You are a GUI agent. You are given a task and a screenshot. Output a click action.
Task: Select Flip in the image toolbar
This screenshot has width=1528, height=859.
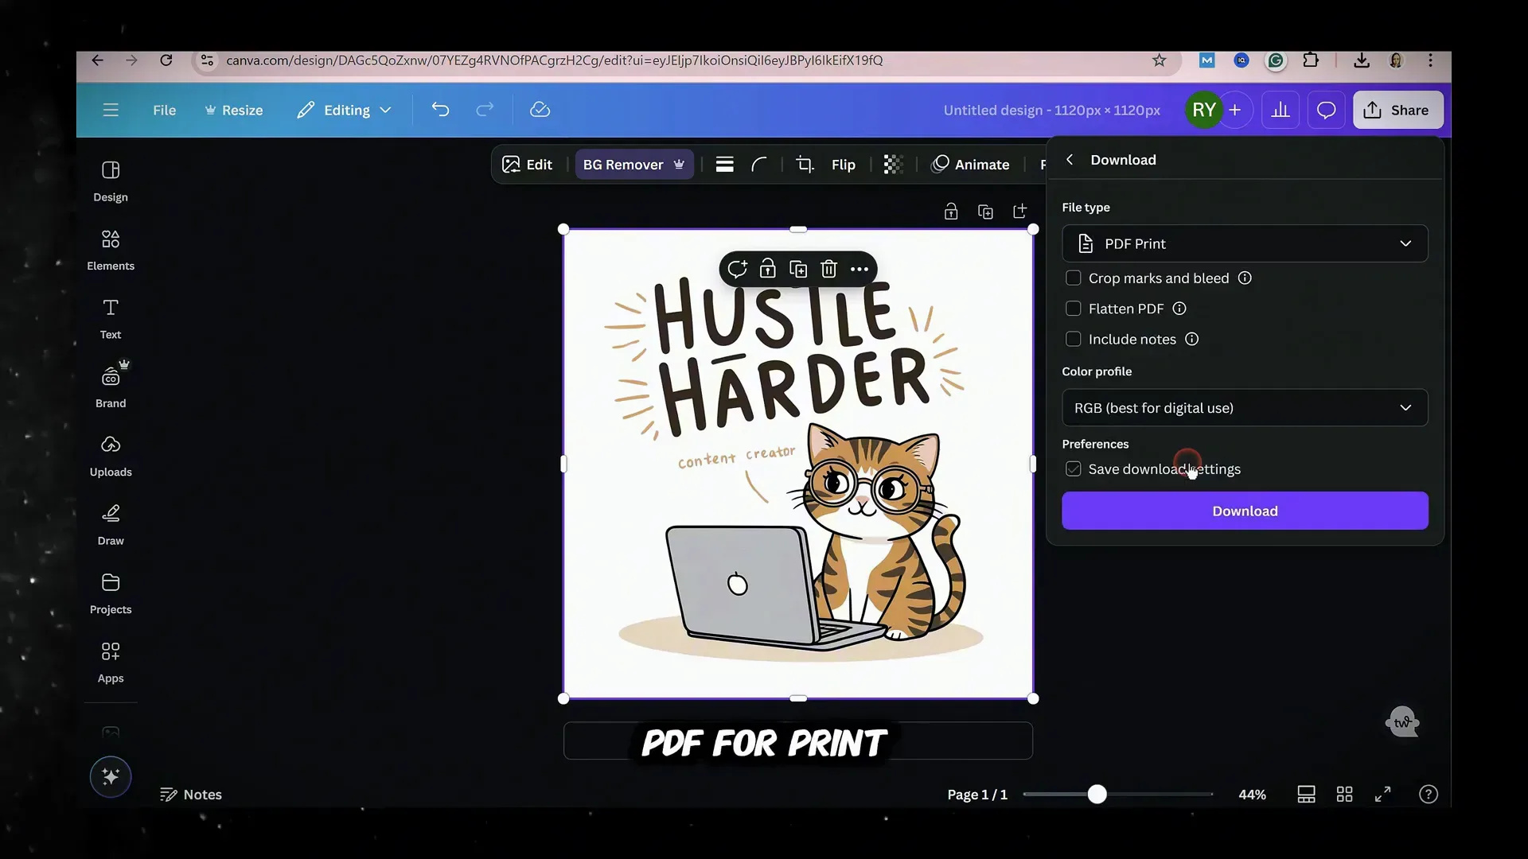click(x=843, y=165)
